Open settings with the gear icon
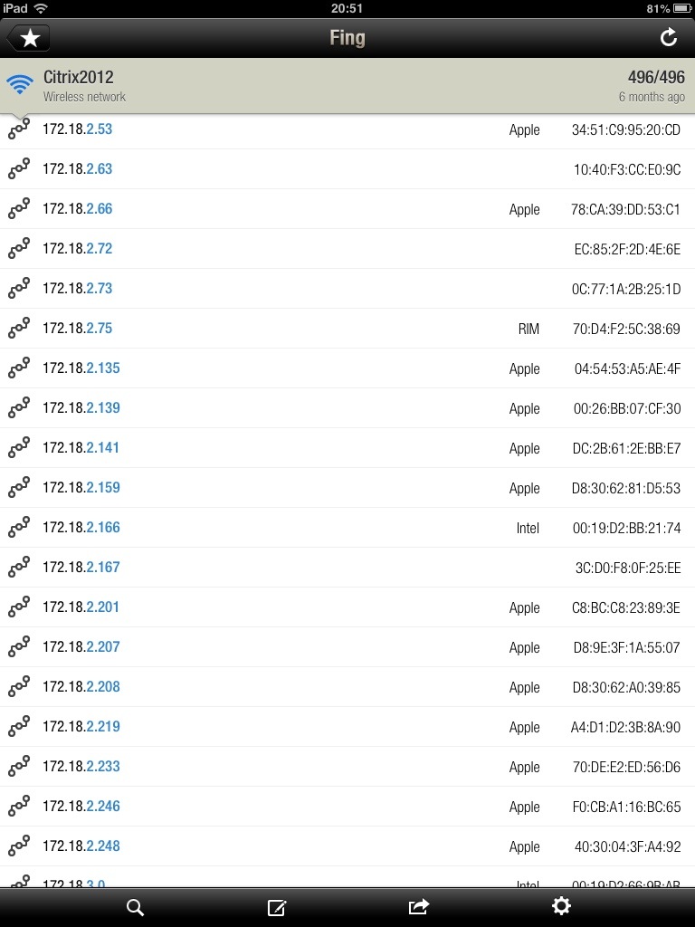This screenshot has height=927, width=695. [561, 906]
